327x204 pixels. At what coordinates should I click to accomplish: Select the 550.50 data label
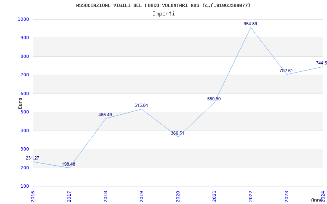pos(214,99)
